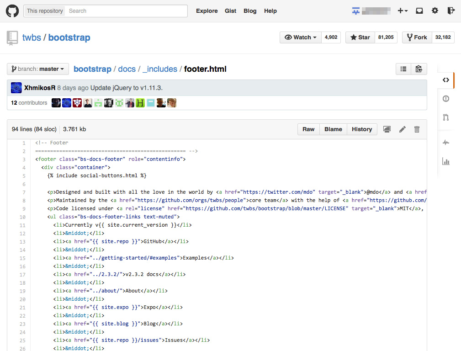View the Raw file contents
This screenshot has height=351, width=461.
(308, 129)
